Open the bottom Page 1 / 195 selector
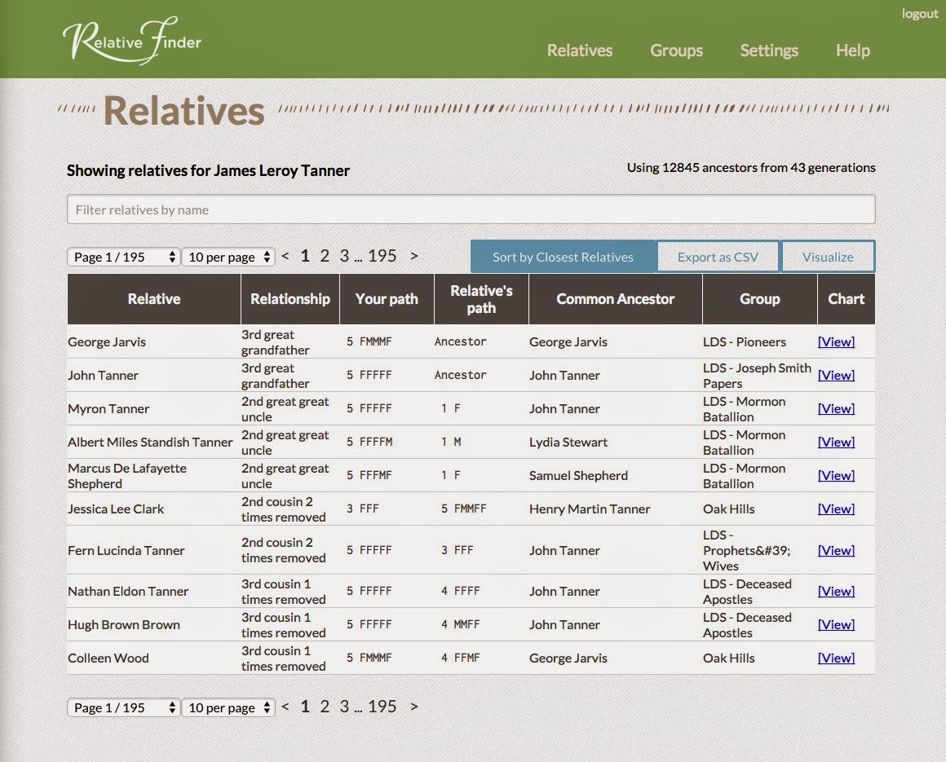 coord(123,707)
